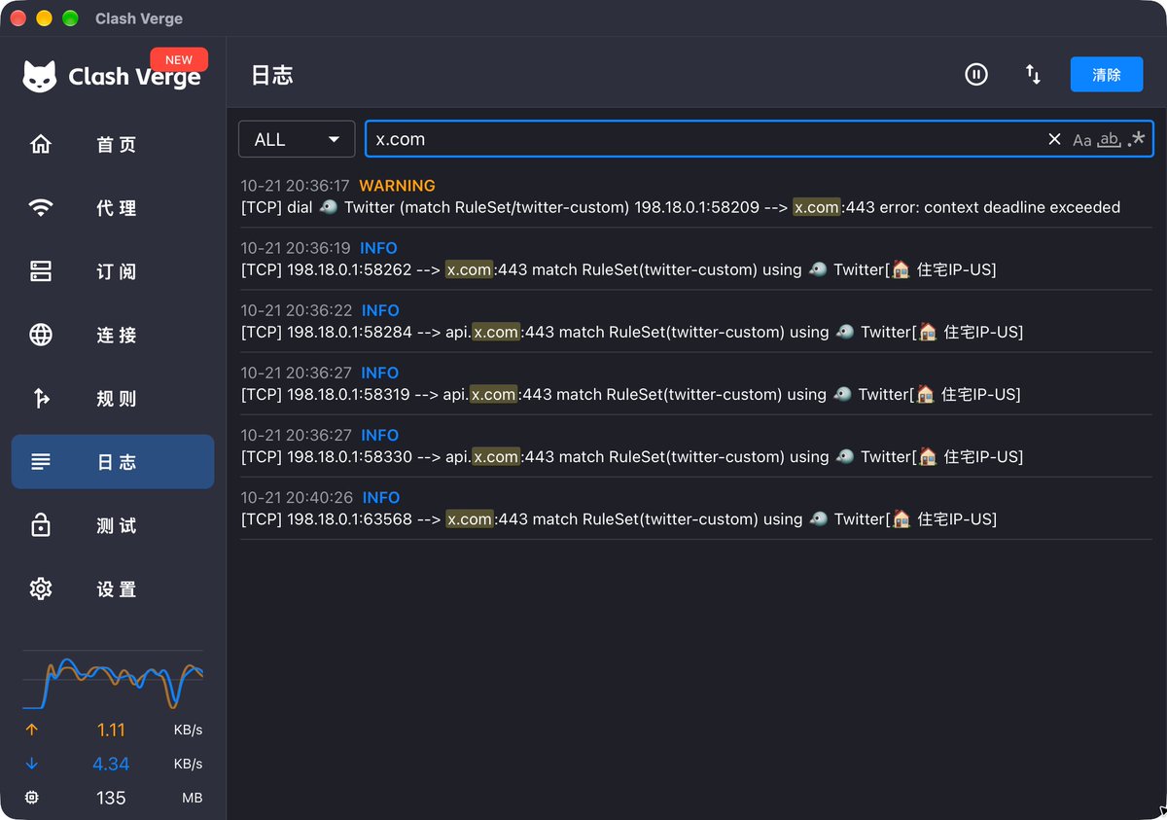Click the globe icon beside 连接
The width and height of the screenshot is (1167, 820).
(x=41, y=335)
